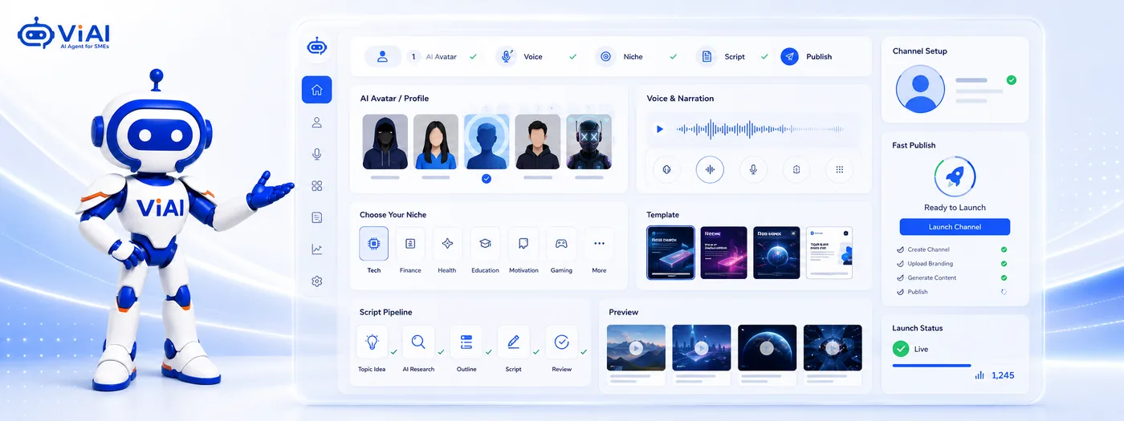This screenshot has width=1124, height=421.
Task: Click the Outline list icon
Action: (x=466, y=342)
